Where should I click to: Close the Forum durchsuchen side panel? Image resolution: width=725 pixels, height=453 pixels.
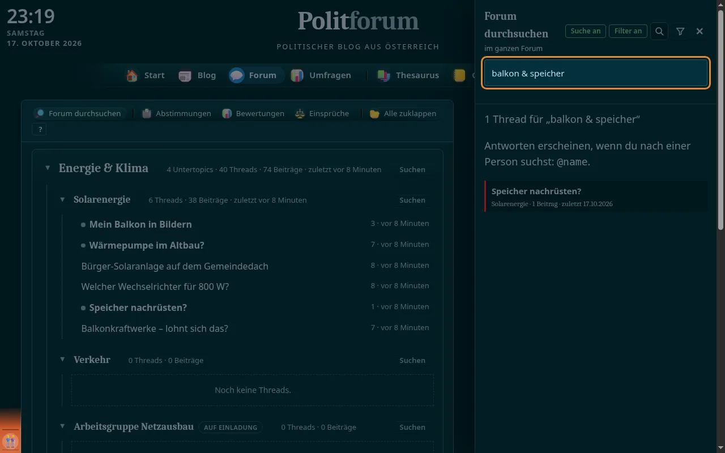point(700,31)
